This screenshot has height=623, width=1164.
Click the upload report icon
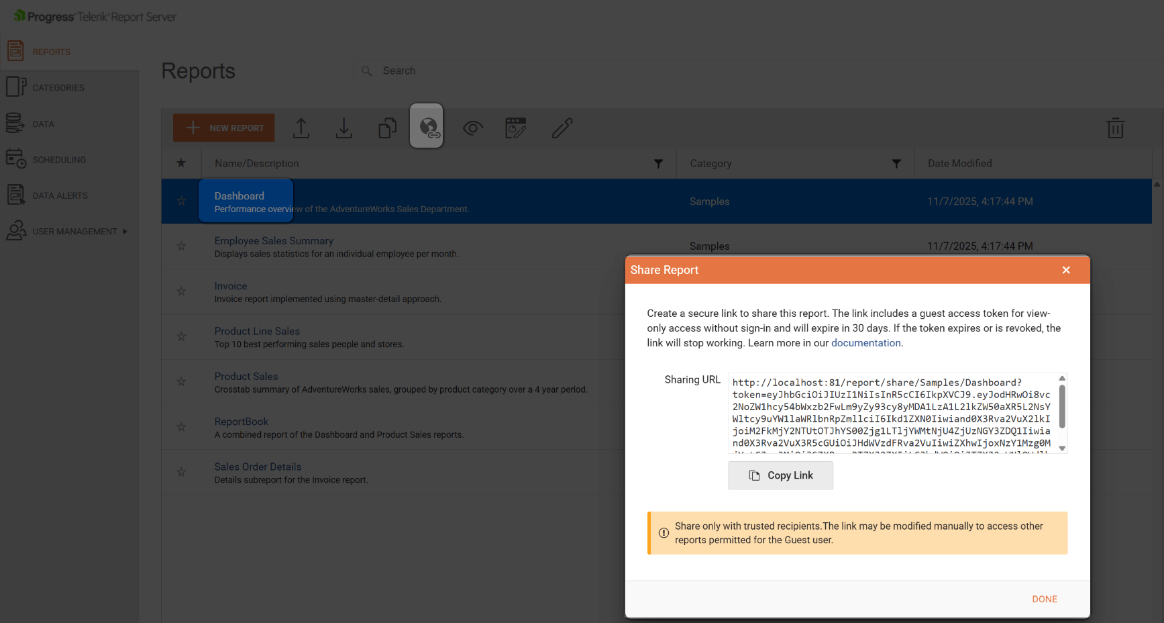(301, 128)
